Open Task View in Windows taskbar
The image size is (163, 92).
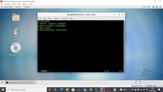[x=55, y=90]
